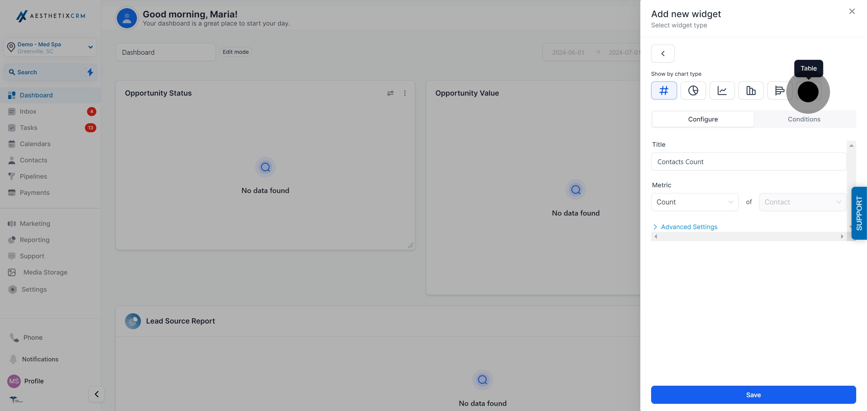Switch to the Conditions tab
Image resolution: width=867 pixels, height=411 pixels.
point(804,119)
